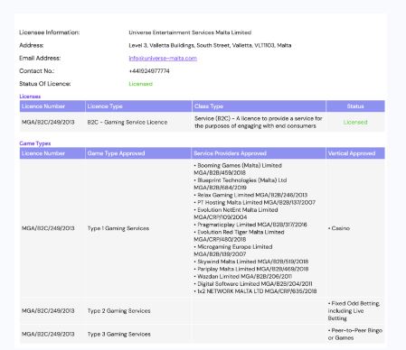The width and height of the screenshot is (406, 350).
Task: Select Pragmaticplay Limited provider entry
Action: tap(250, 225)
